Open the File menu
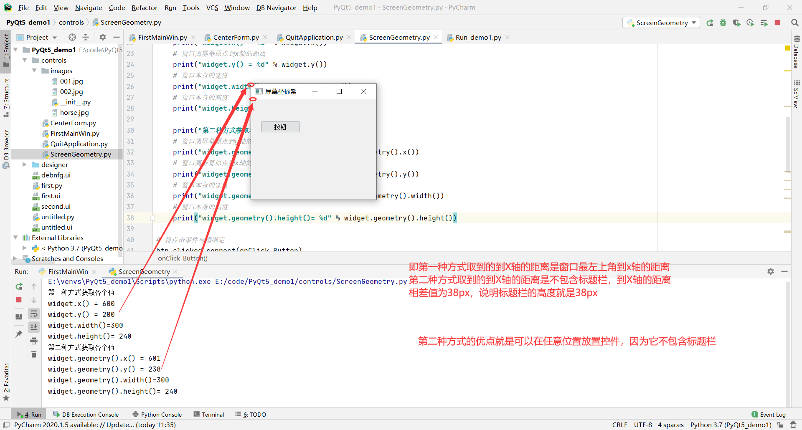802x430 pixels. [23, 8]
